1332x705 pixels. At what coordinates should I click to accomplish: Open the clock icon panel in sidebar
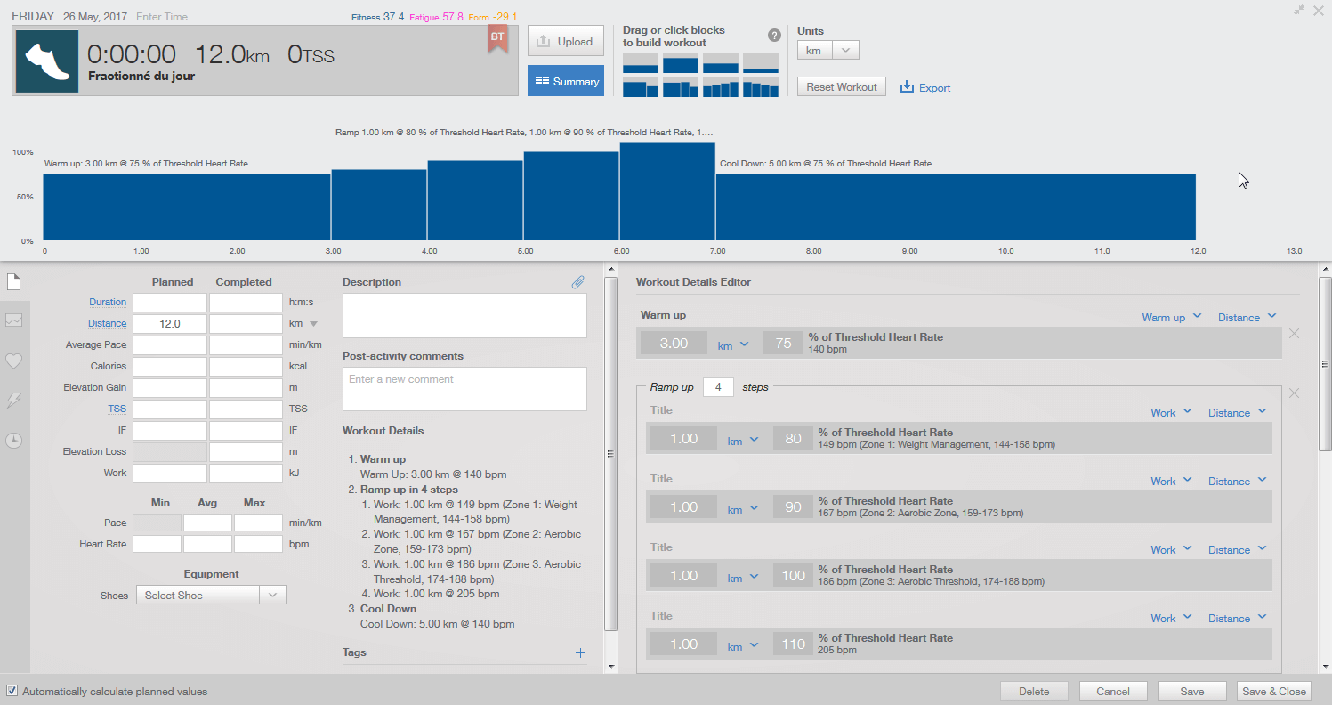click(13, 441)
